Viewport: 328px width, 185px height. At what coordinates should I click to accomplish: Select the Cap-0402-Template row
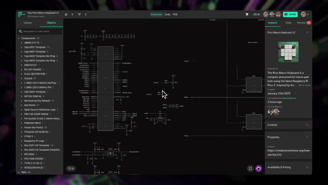click(x=40, y=52)
